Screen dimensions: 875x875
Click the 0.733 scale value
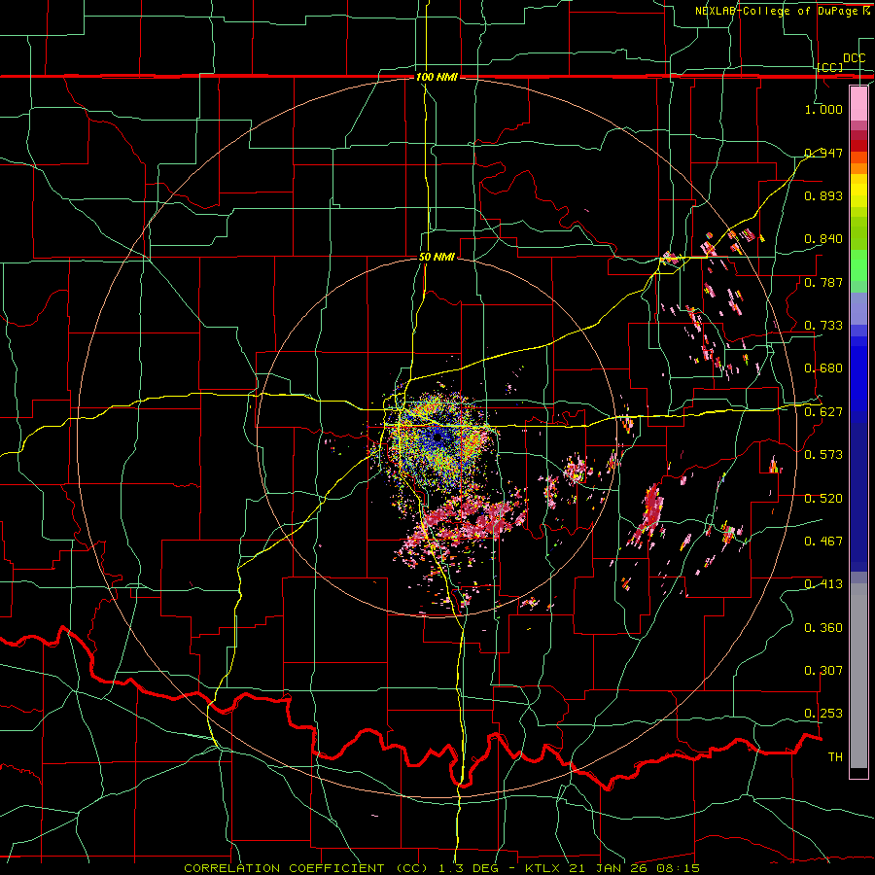pos(823,326)
